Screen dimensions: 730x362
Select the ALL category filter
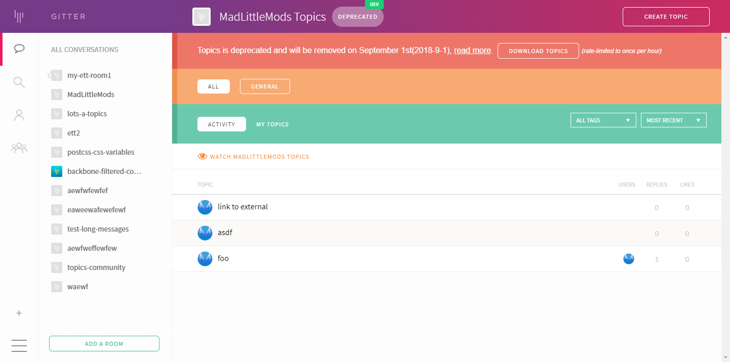click(x=214, y=86)
